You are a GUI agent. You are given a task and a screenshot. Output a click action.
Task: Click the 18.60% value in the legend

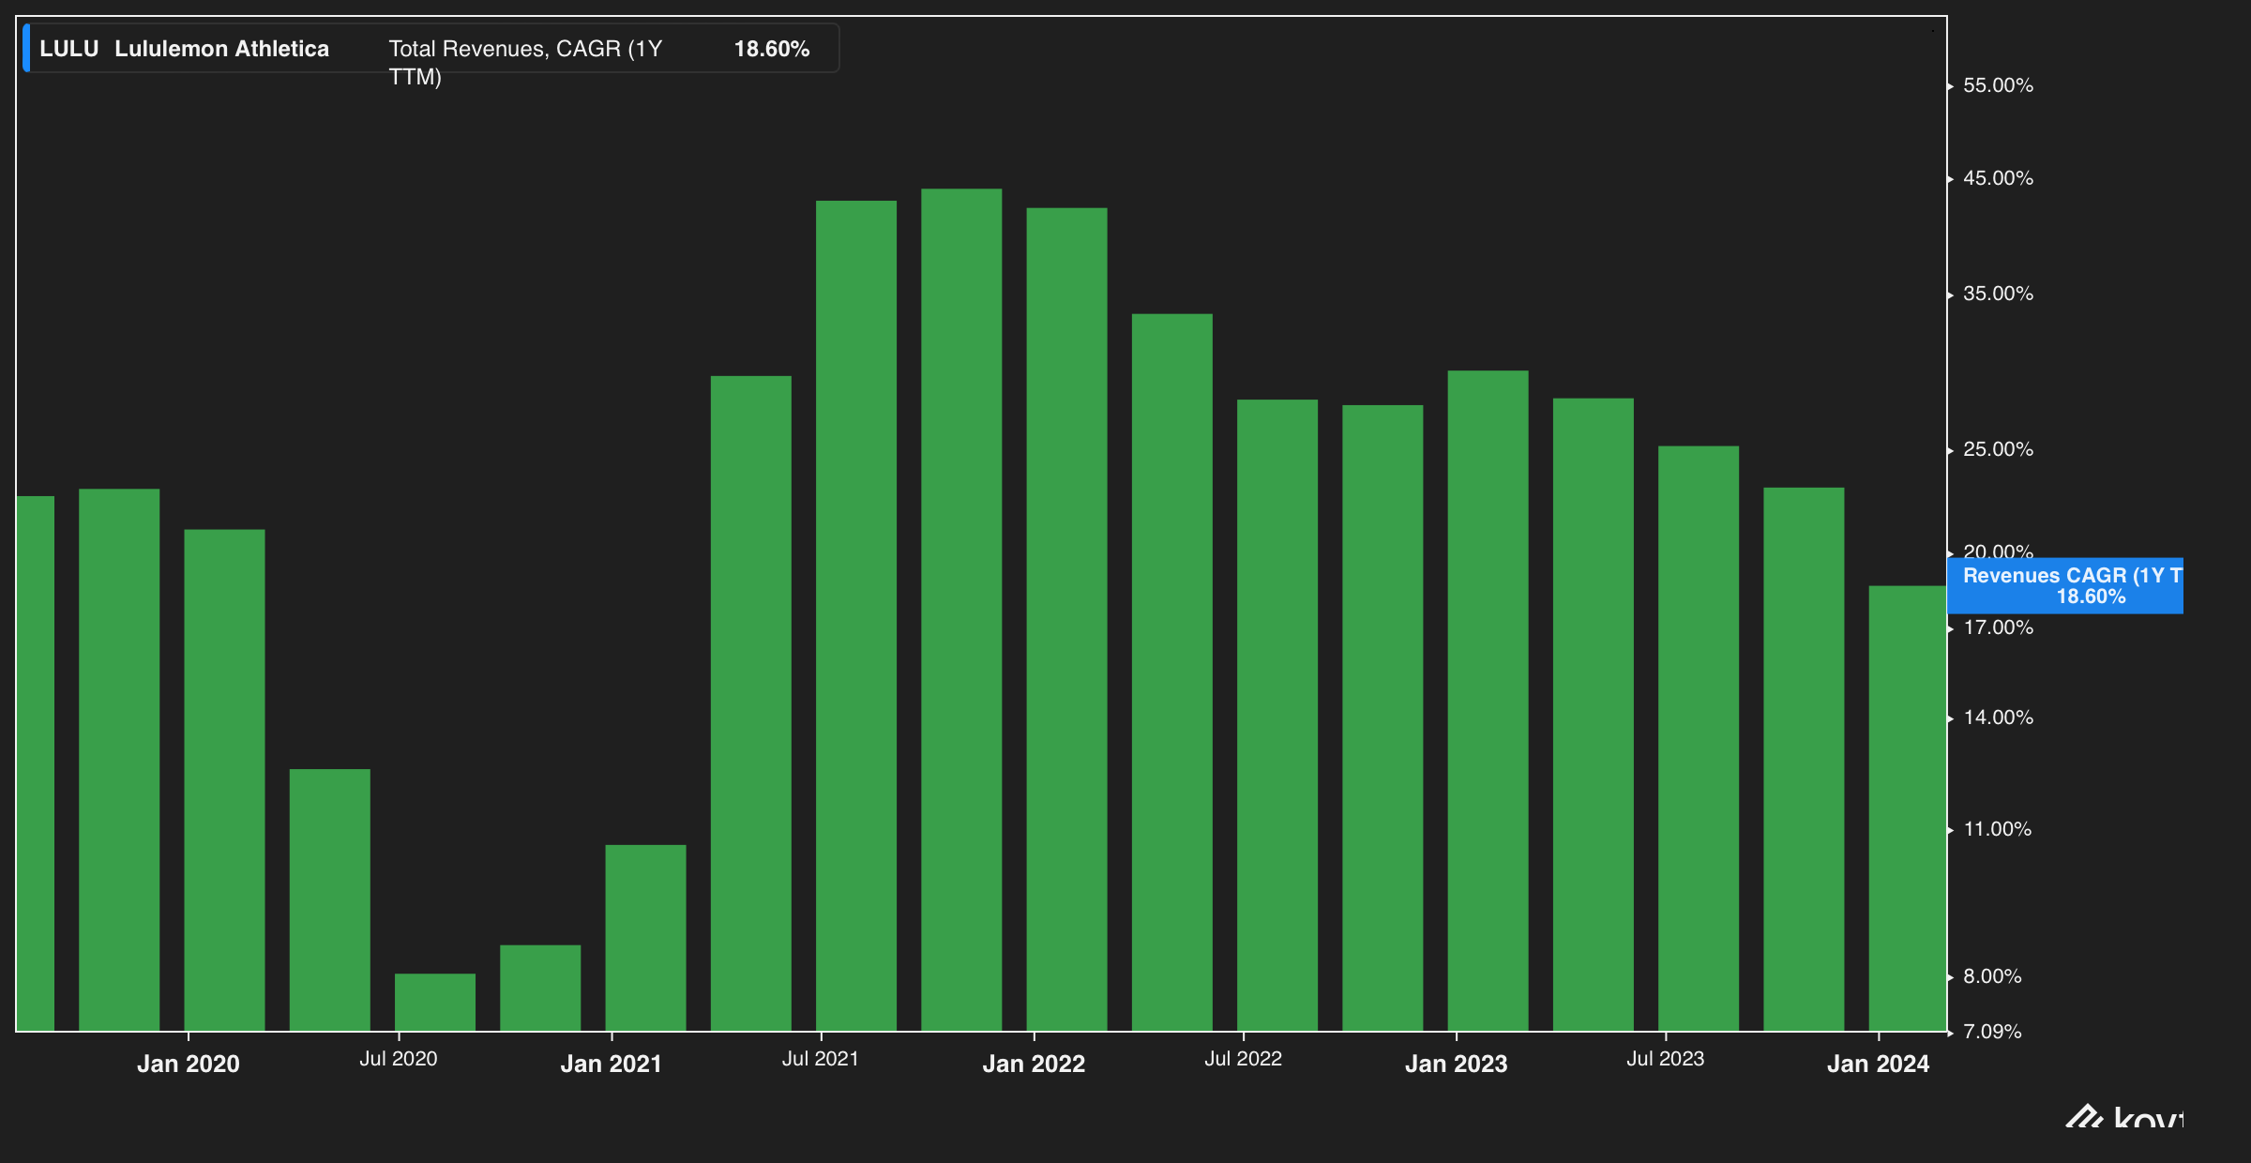click(771, 49)
